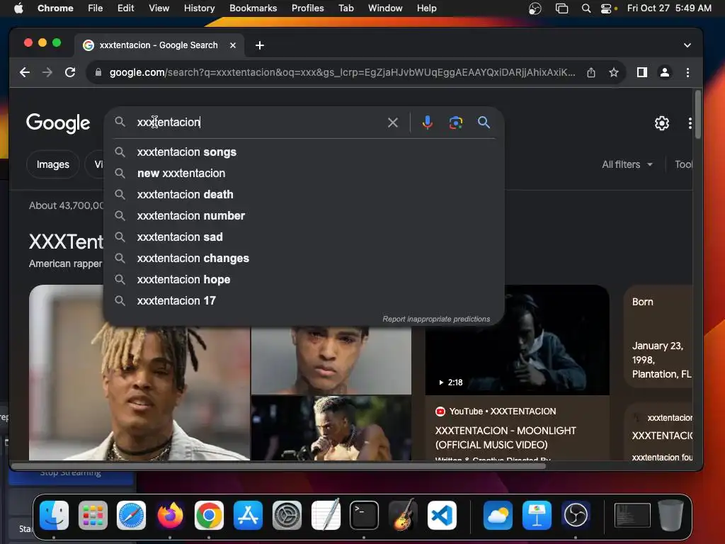Open the Weather app from the Dock
The height and width of the screenshot is (544, 725).
pyautogui.click(x=498, y=515)
